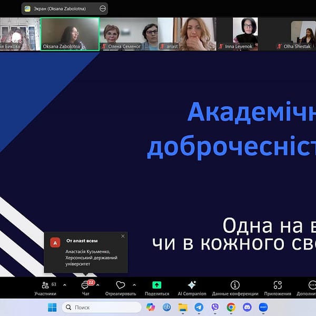Screen dimensions: 316x316
Task: Click the Windows Start button
Action: point(52,307)
